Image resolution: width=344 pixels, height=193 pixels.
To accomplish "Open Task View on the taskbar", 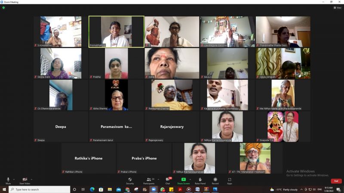I will [83, 190].
